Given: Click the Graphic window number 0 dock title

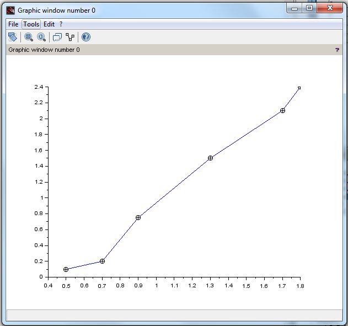Looking at the screenshot, I should click(x=44, y=50).
